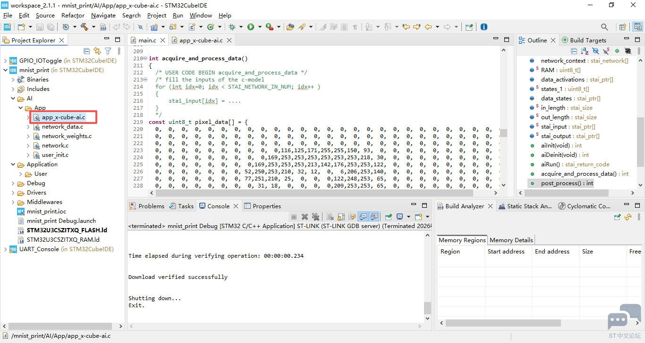The image size is (645, 343).
Task: Toggle Hide Inactive Elements in Outline
Action: click(628, 51)
